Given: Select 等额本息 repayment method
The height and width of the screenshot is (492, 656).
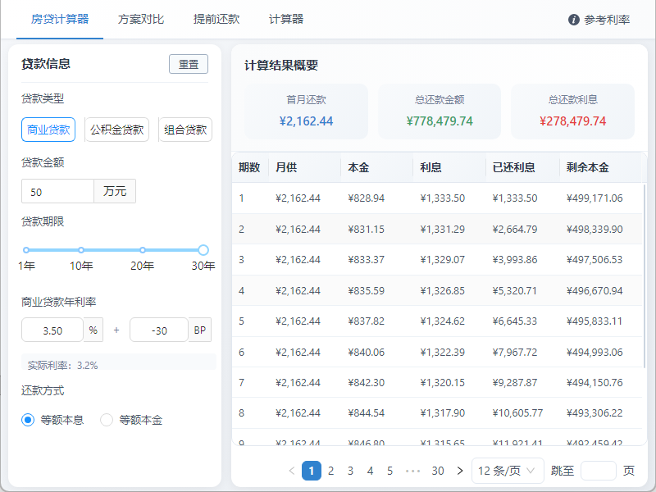Looking at the screenshot, I should [x=28, y=420].
